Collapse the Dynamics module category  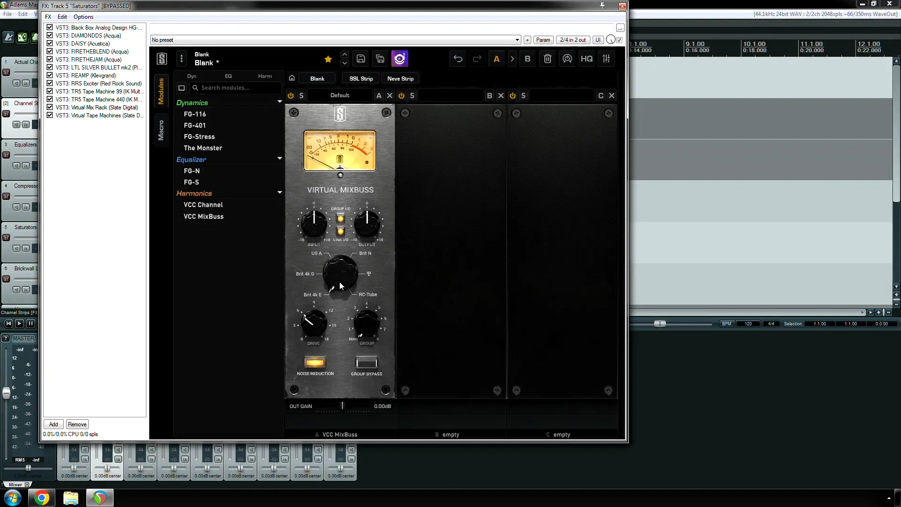pos(280,102)
